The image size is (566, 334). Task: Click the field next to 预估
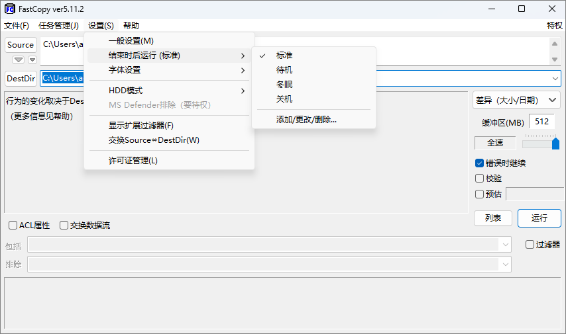[x=536, y=194]
